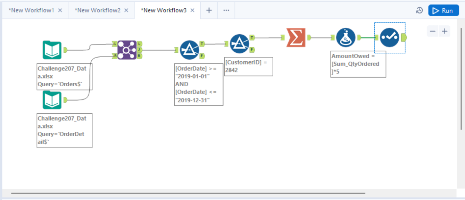Close the New Workflow2 tab
Screen dimensions: 465x200
tap(126, 10)
